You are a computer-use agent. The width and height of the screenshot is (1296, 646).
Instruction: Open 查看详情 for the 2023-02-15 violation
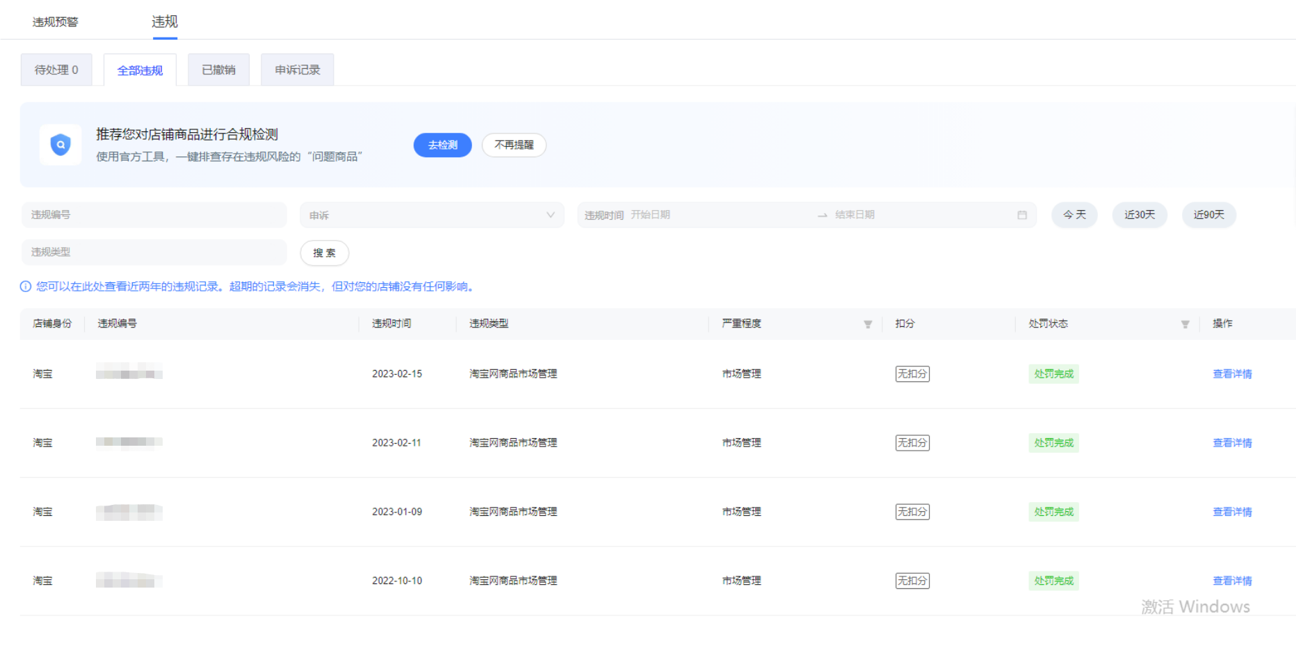tap(1231, 374)
